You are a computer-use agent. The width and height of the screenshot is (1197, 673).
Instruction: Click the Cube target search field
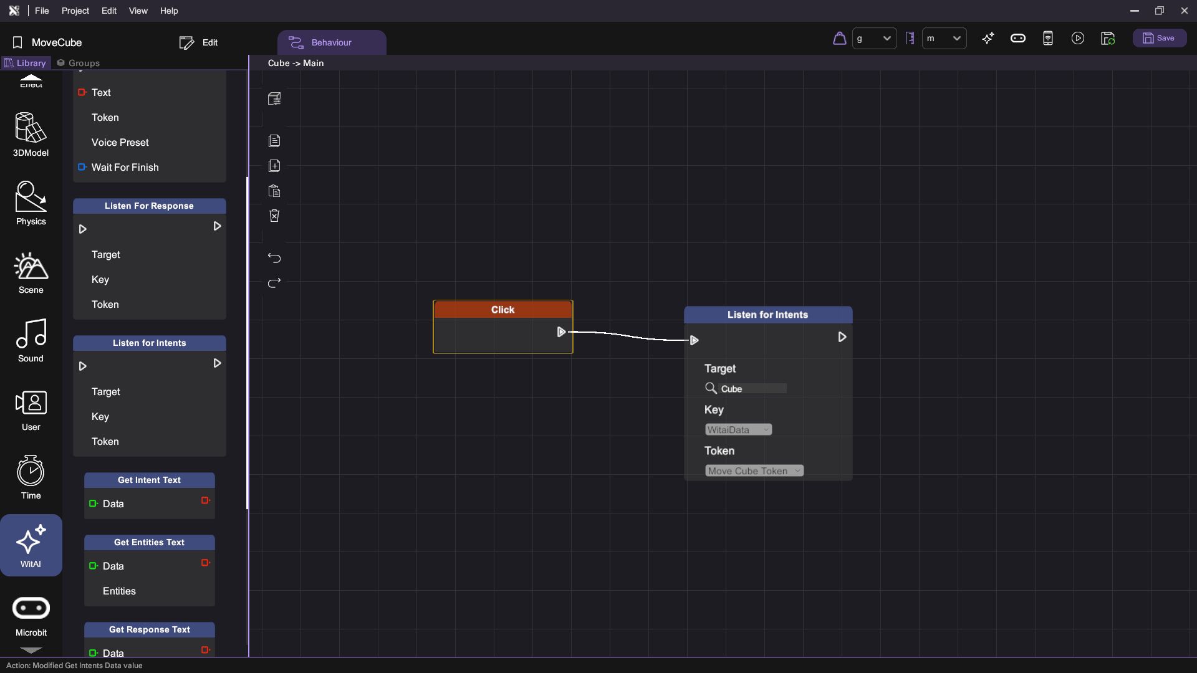coord(752,389)
